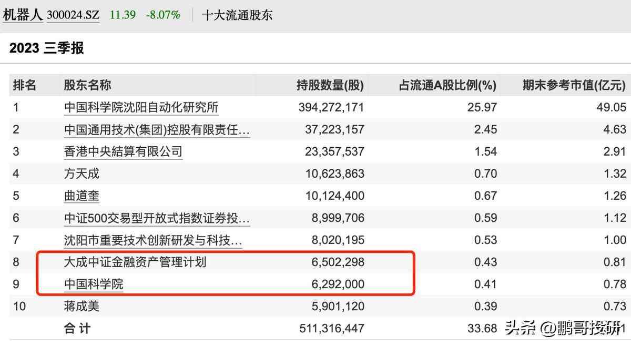Open 中国通用技术(集团)控股有限责任 shareholder link

(x=157, y=130)
